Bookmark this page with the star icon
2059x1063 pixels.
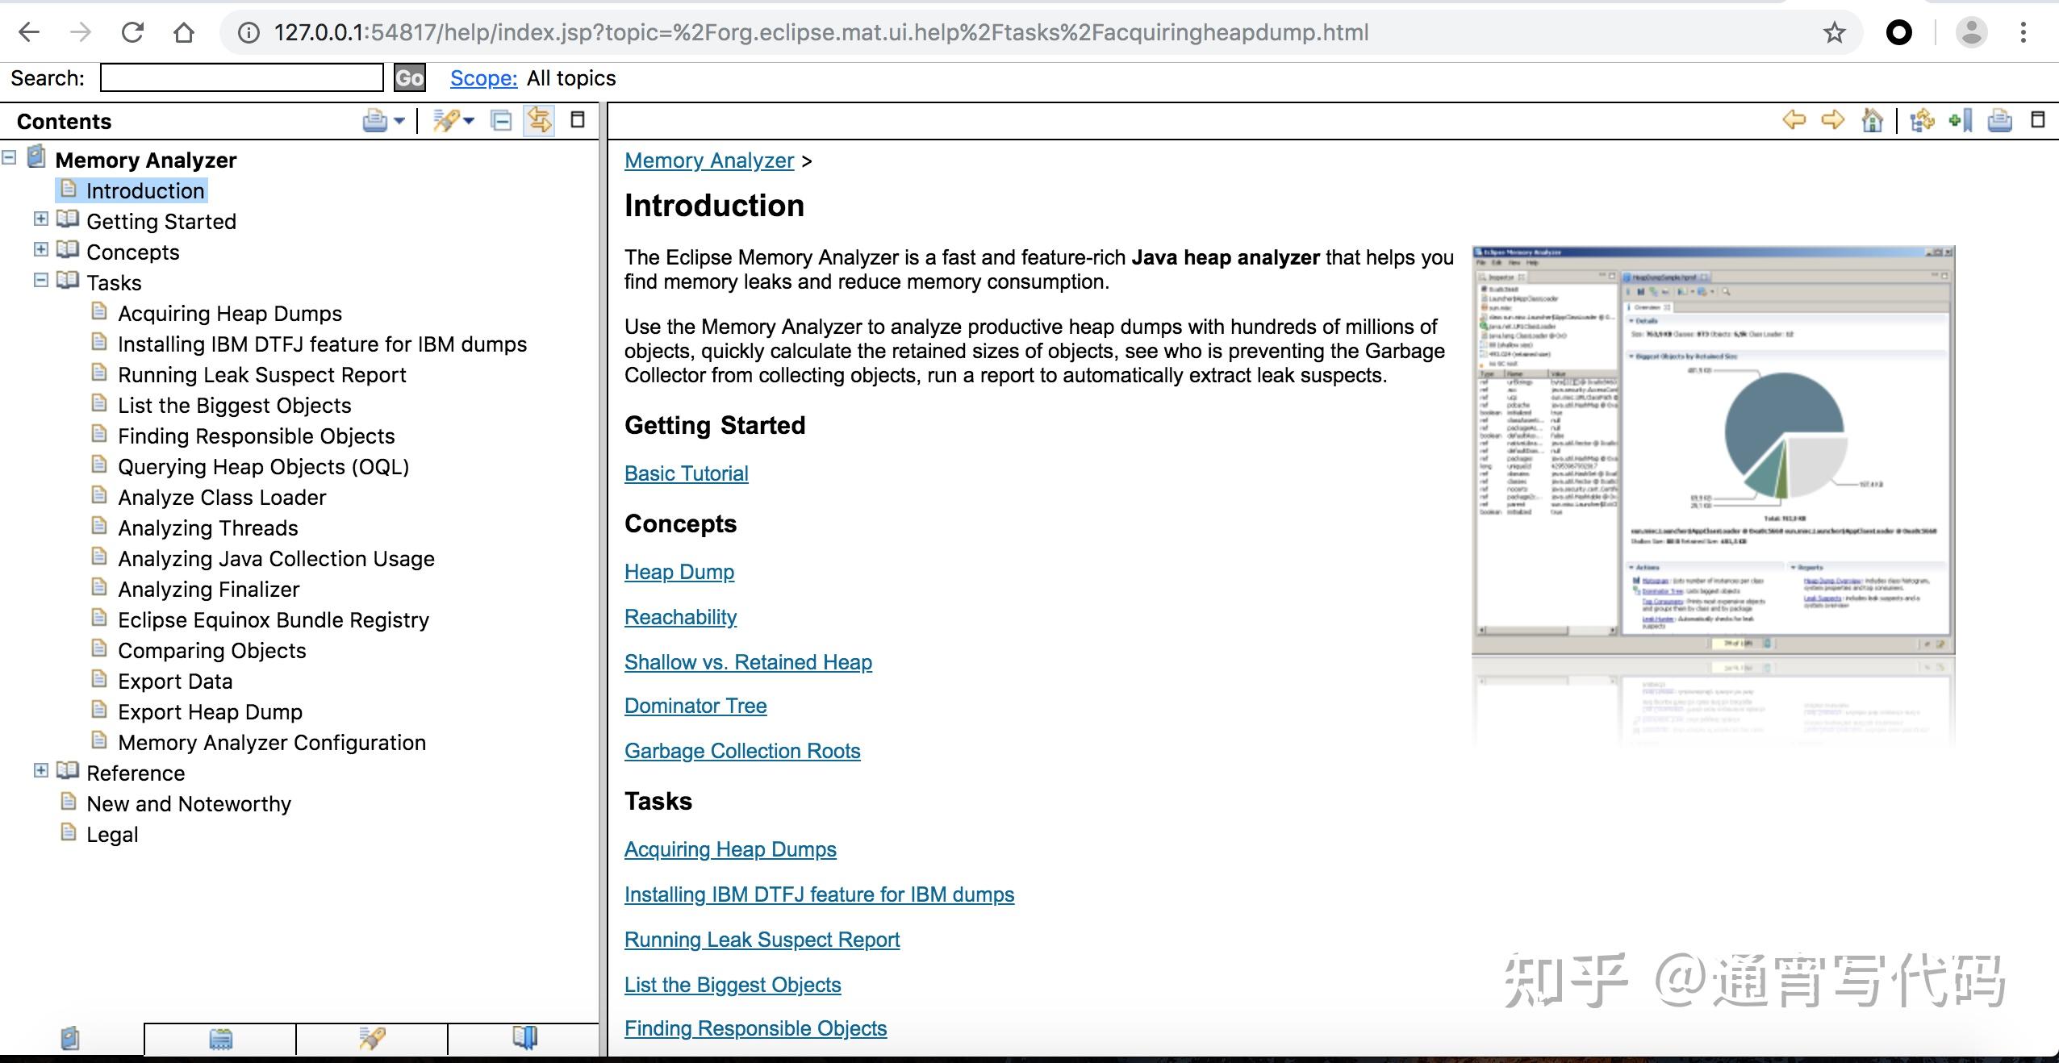1834,32
